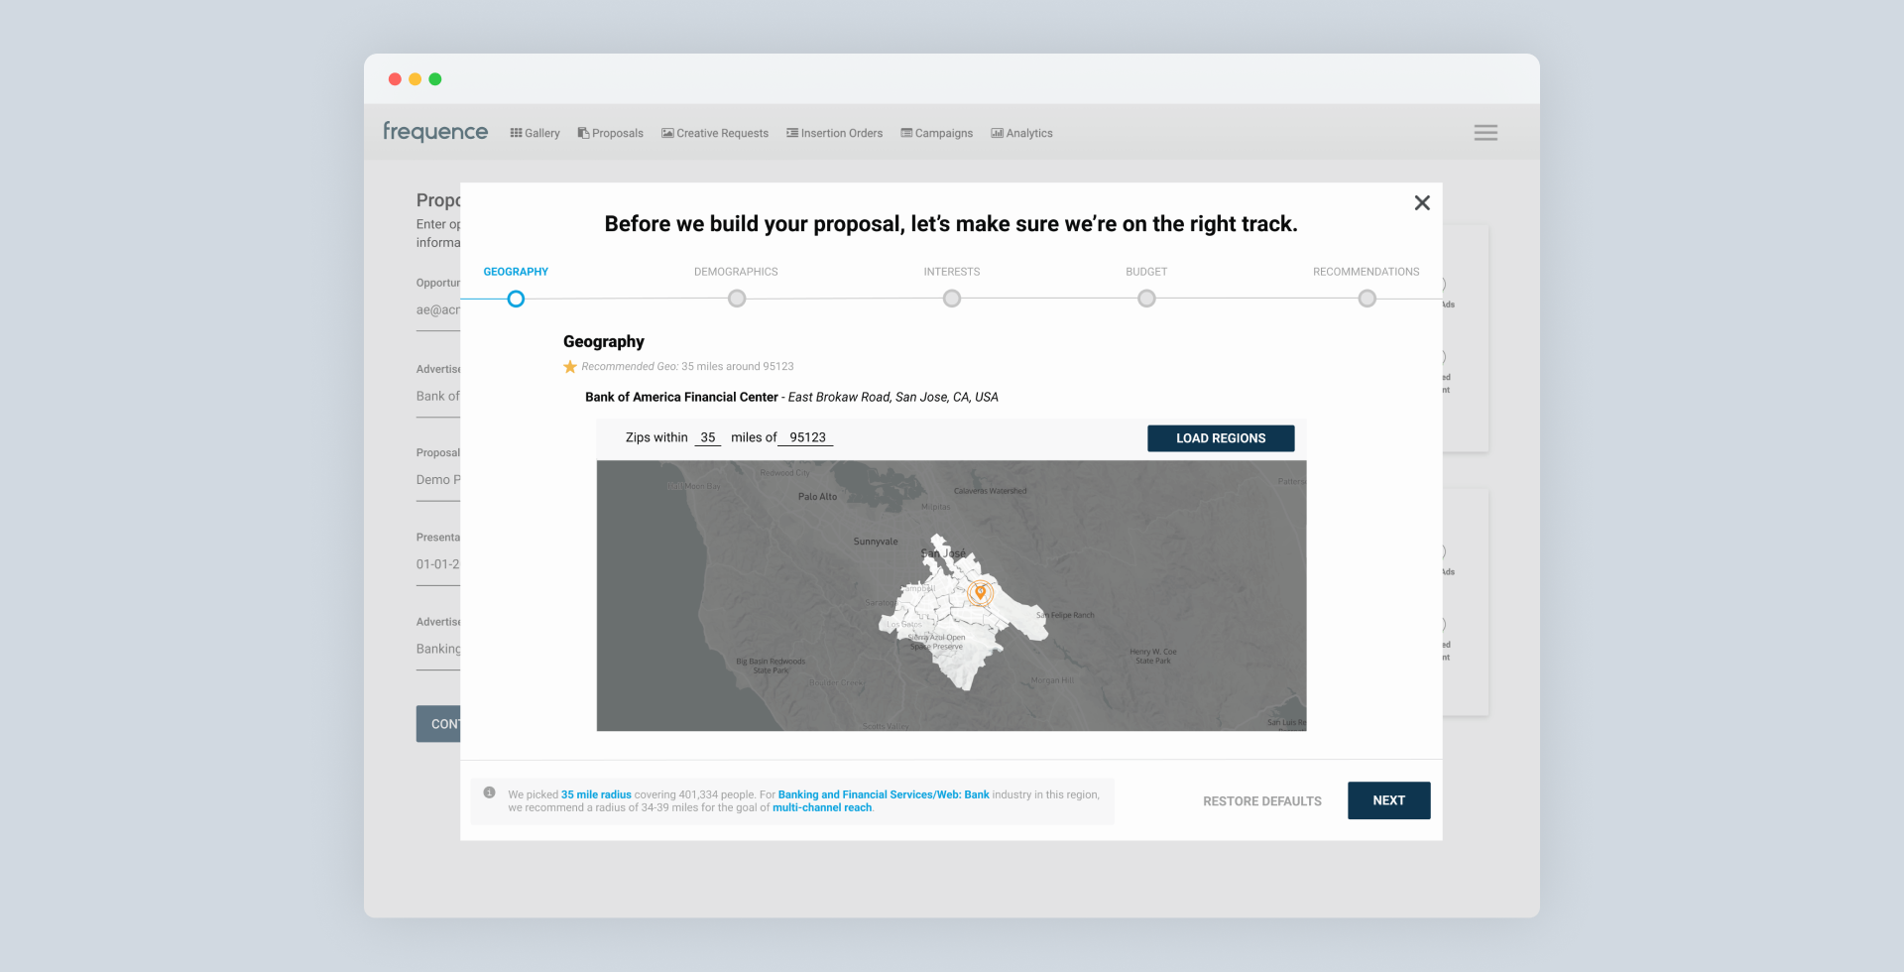Click the Bank of America Financial Center text

tap(681, 397)
